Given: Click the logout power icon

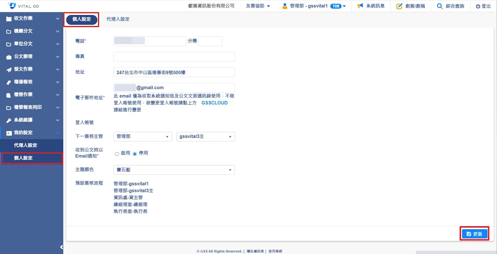Looking at the screenshot, I should 478,6.
